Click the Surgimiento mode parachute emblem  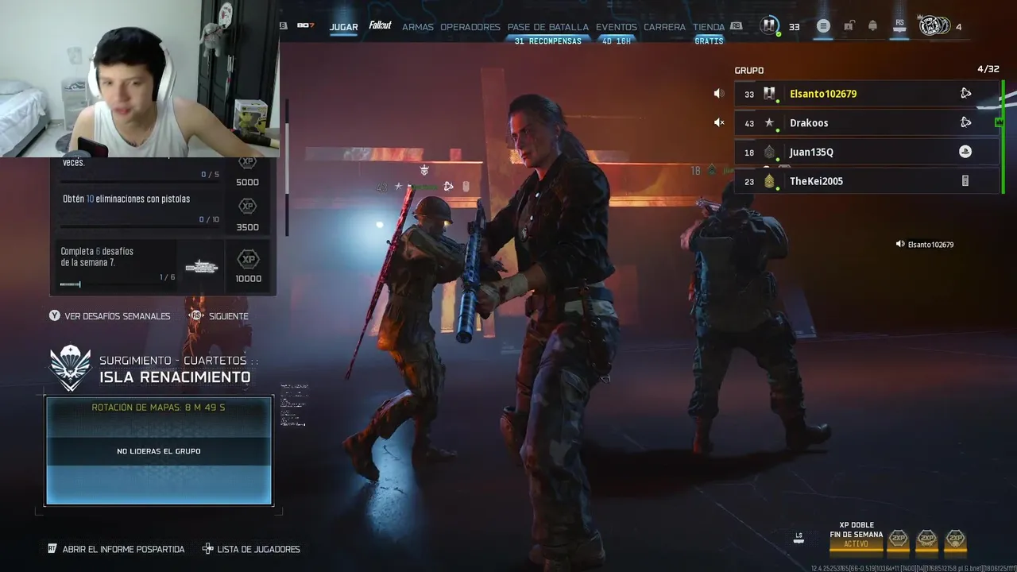pyautogui.click(x=70, y=368)
